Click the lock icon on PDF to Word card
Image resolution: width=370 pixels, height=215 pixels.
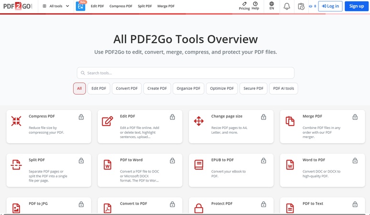point(173,161)
